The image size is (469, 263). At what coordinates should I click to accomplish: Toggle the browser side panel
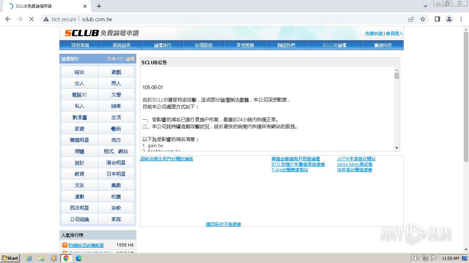pos(437,19)
